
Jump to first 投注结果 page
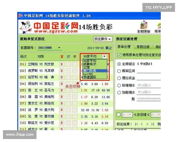136,124
